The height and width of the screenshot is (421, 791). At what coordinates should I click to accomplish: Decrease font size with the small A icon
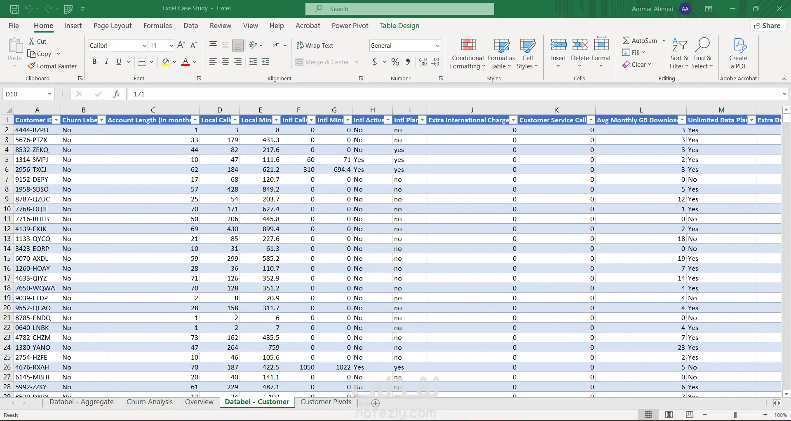tap(194, 45)
